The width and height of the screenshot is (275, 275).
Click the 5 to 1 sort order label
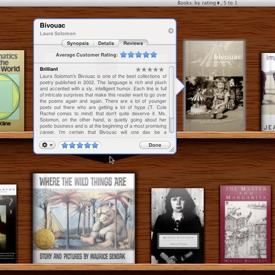230,3
